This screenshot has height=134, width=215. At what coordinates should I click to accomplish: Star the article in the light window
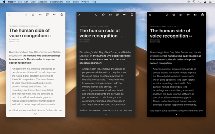[x=33, y=15]
